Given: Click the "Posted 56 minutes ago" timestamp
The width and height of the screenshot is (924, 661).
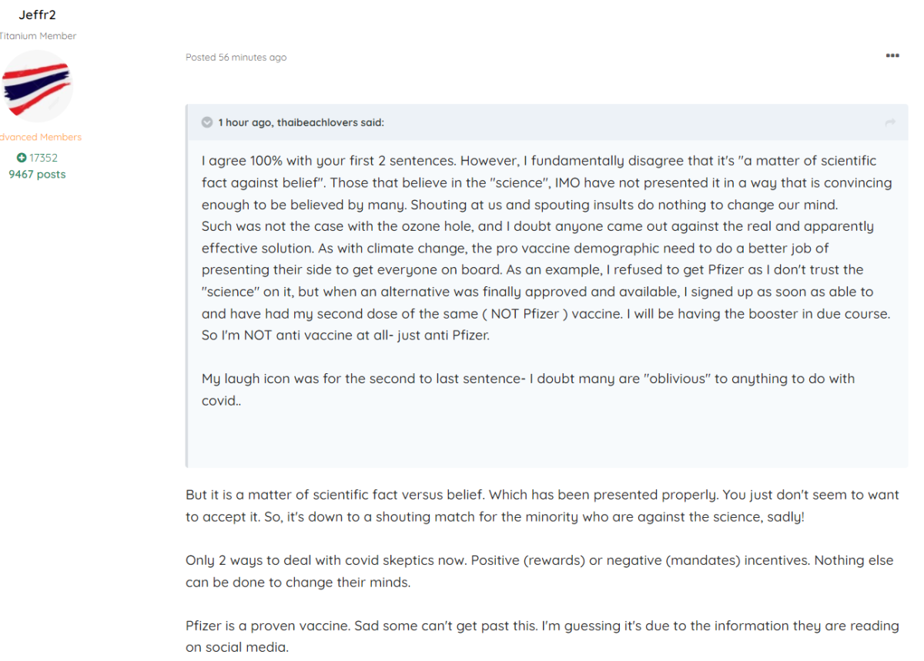Looking at the screenshot, I should [236, 58].
